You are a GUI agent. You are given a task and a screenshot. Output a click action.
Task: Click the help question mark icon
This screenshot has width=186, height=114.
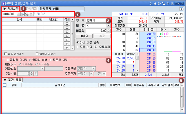168,3
